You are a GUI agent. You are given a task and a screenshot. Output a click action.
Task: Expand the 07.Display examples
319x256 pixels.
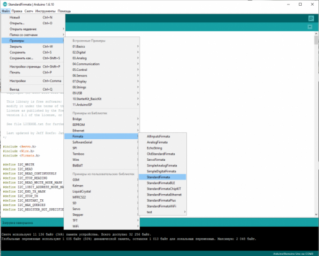point(102,81)
